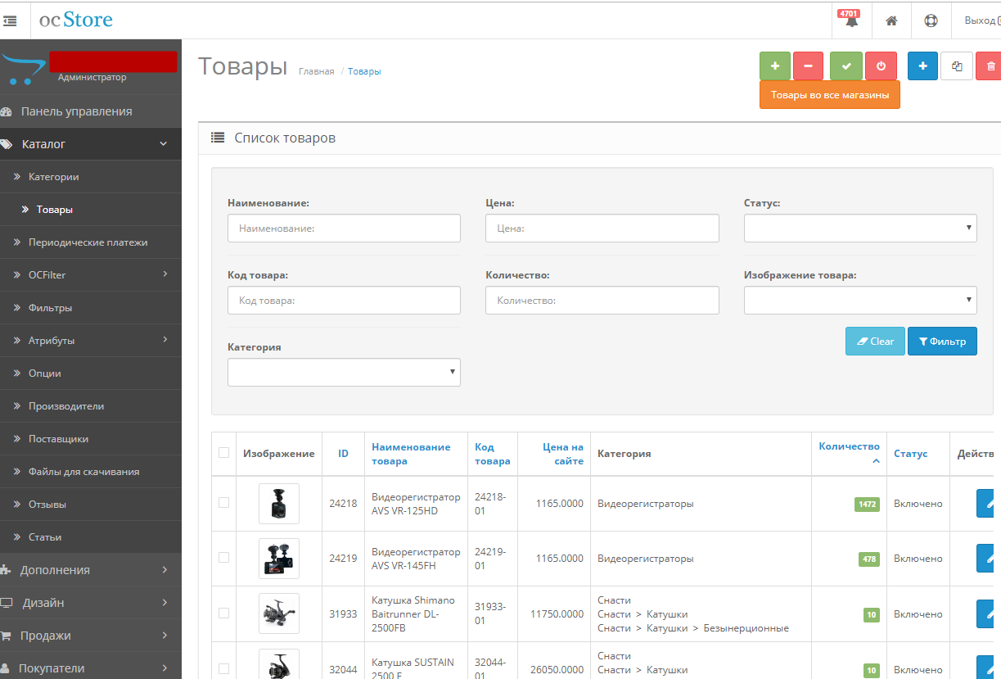Expand the Дизайн sidebar section
Image resolution: width=1001 pixels, height=679 pixels.
tap(165, 603)
